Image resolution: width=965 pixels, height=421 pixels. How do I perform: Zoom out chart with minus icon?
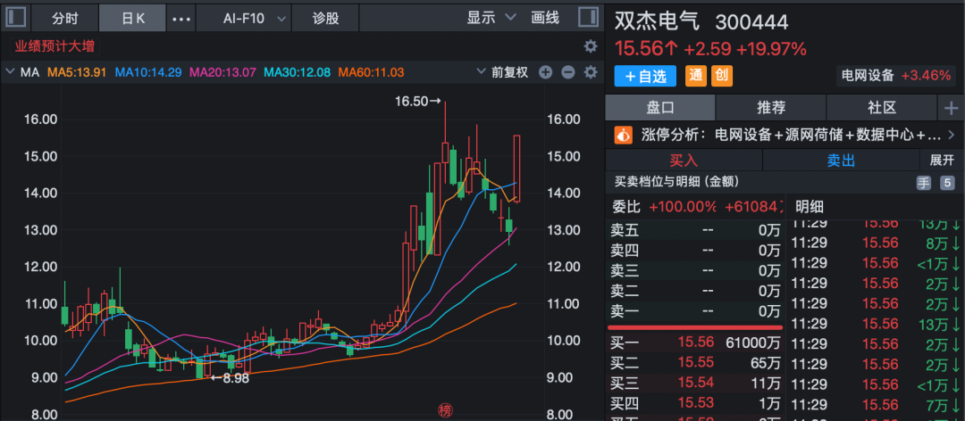[x=568, y=72]
